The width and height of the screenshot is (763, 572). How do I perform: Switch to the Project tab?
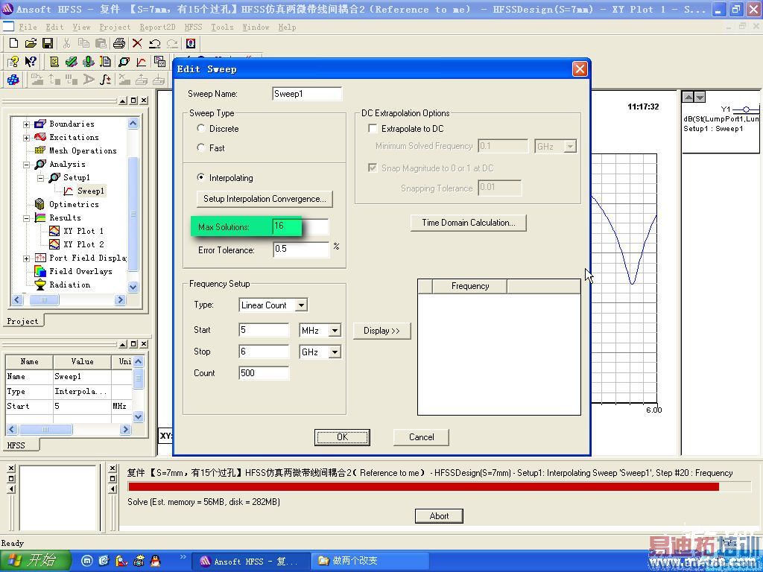click(22, 321)
